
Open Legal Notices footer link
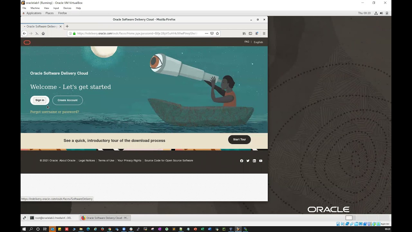click(x=87, y=160)
